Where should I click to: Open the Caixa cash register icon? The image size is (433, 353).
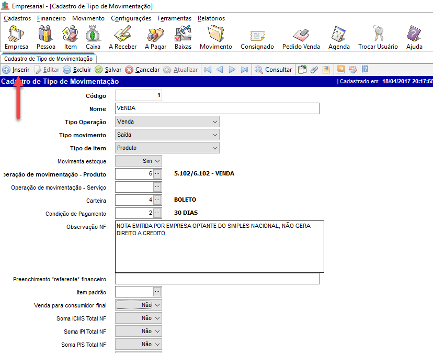click(93, 38)
